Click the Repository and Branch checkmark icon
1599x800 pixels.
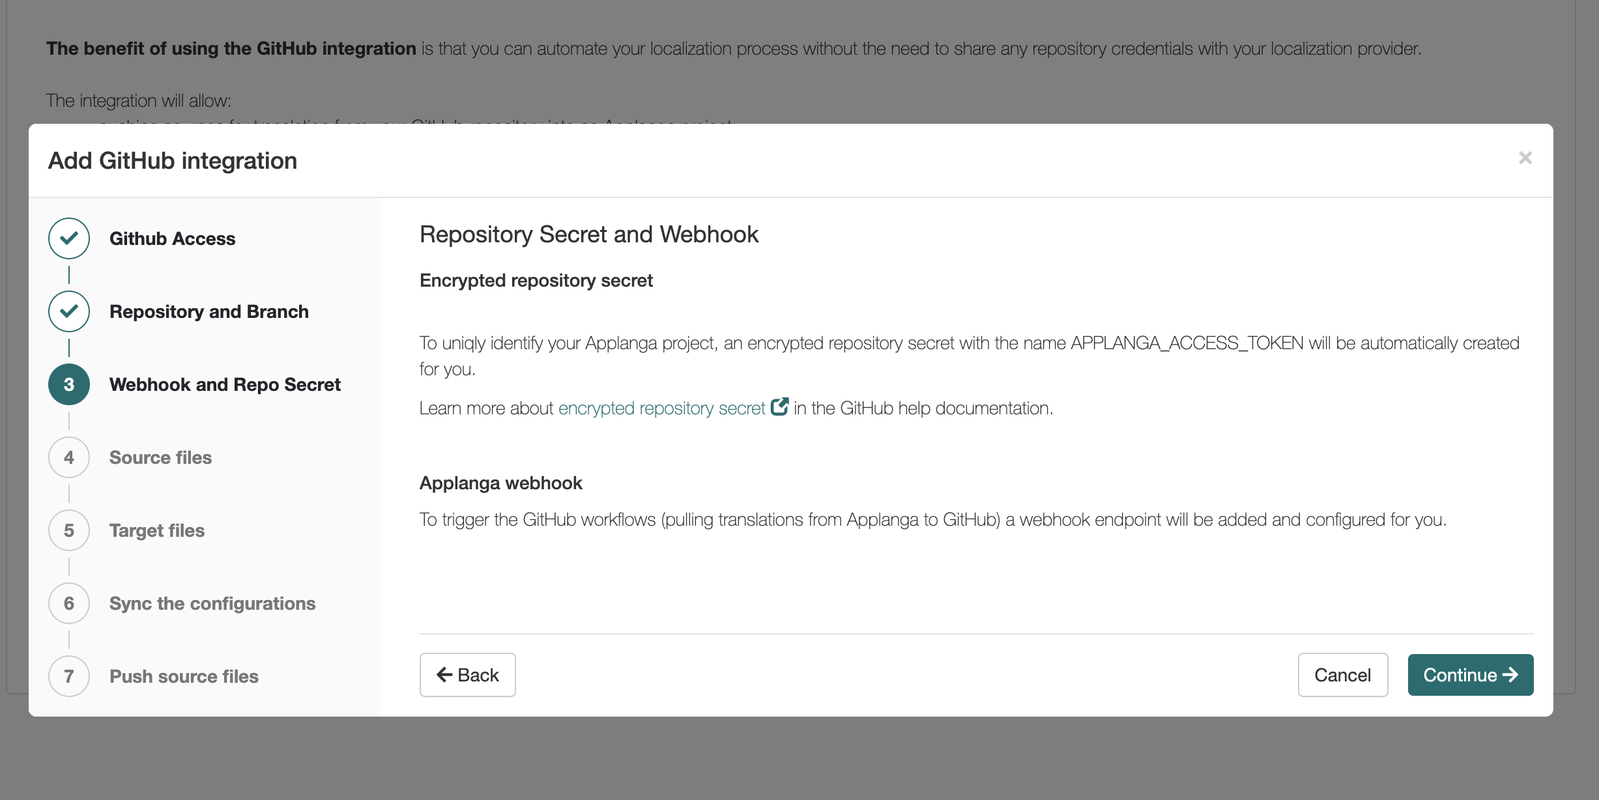(69, 311)
